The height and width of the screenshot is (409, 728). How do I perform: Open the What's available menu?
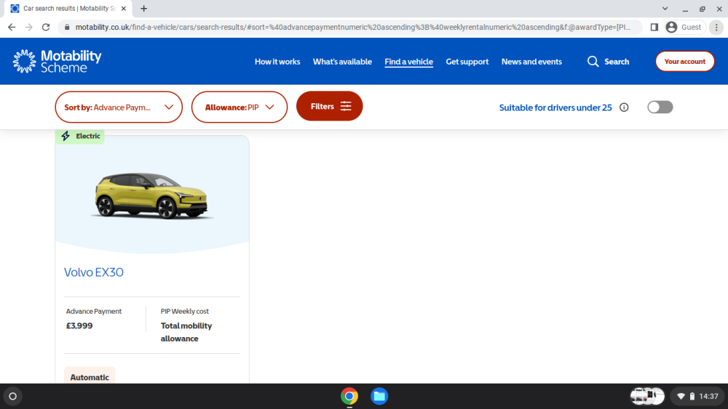click(x=342, y=62)
